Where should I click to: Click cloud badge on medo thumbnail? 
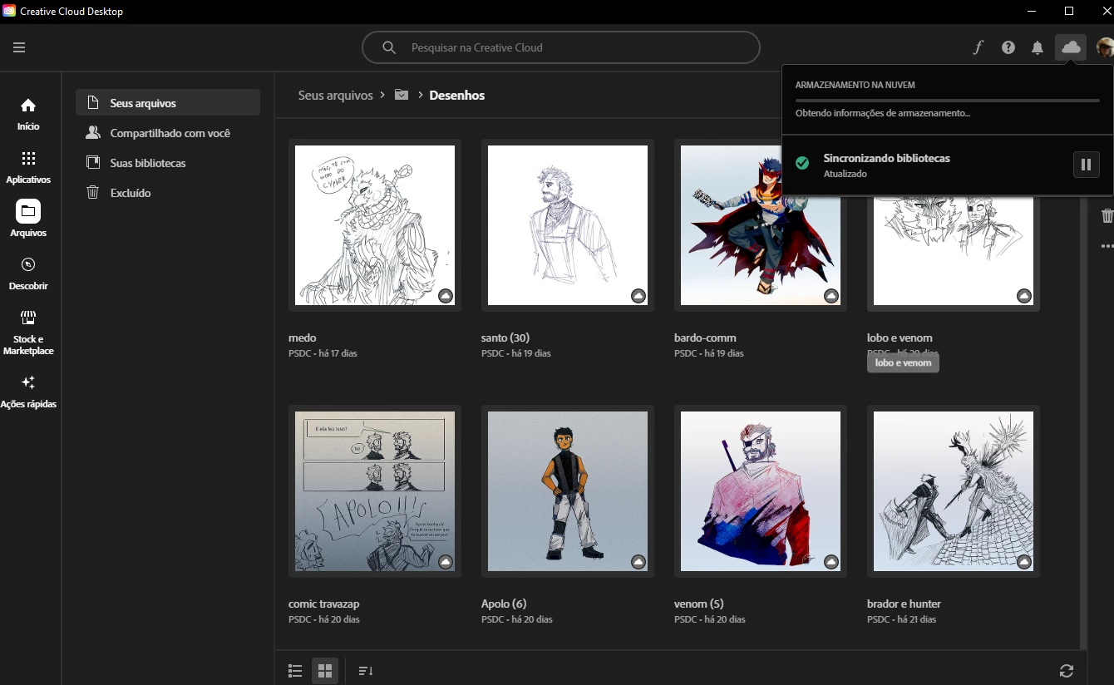point(446,296)
